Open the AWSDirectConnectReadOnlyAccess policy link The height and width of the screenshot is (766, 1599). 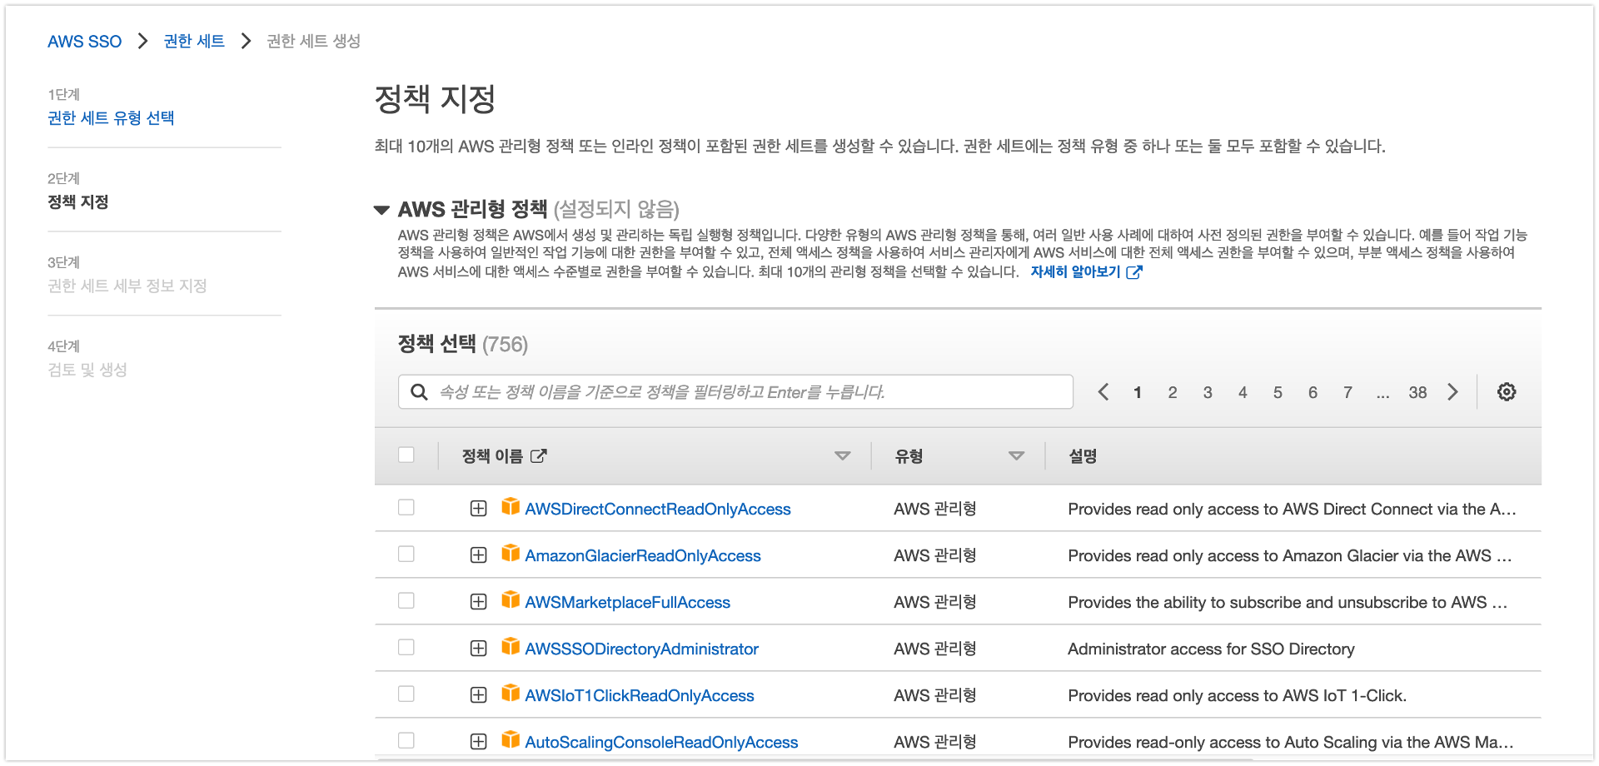pyautogui.click(x=658, y=509)
